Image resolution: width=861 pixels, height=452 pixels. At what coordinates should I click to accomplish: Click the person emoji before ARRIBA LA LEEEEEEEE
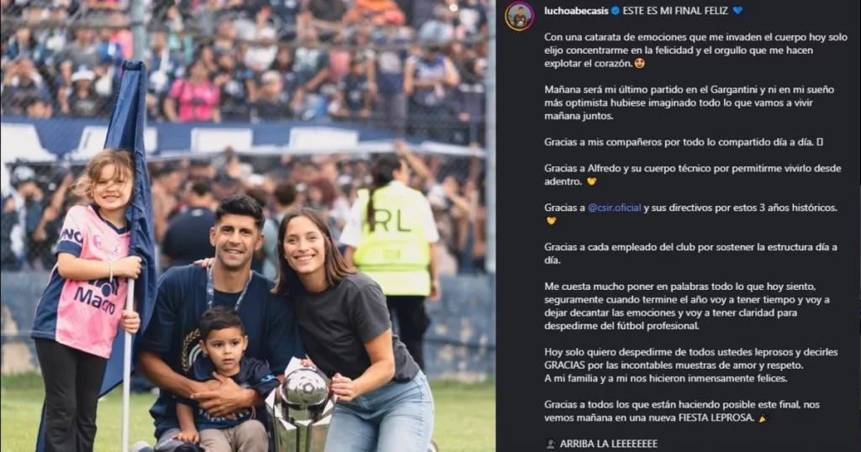[551, 444]
